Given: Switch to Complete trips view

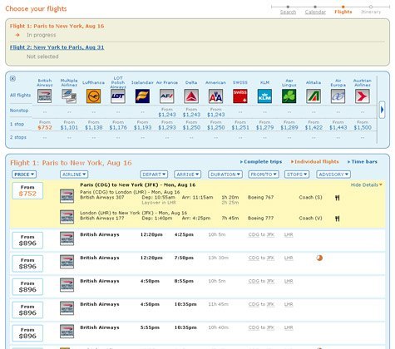Looking at the screenshot, I should (261, 161).
